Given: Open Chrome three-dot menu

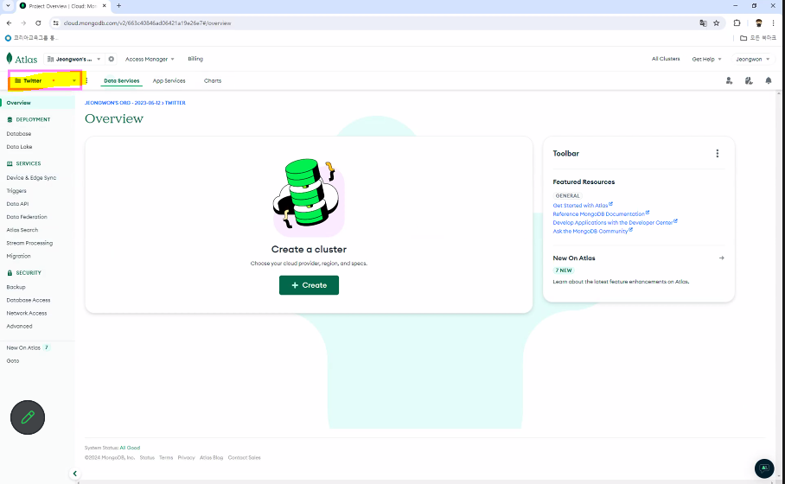Looking at the screenshot, I should click(774, 23).
